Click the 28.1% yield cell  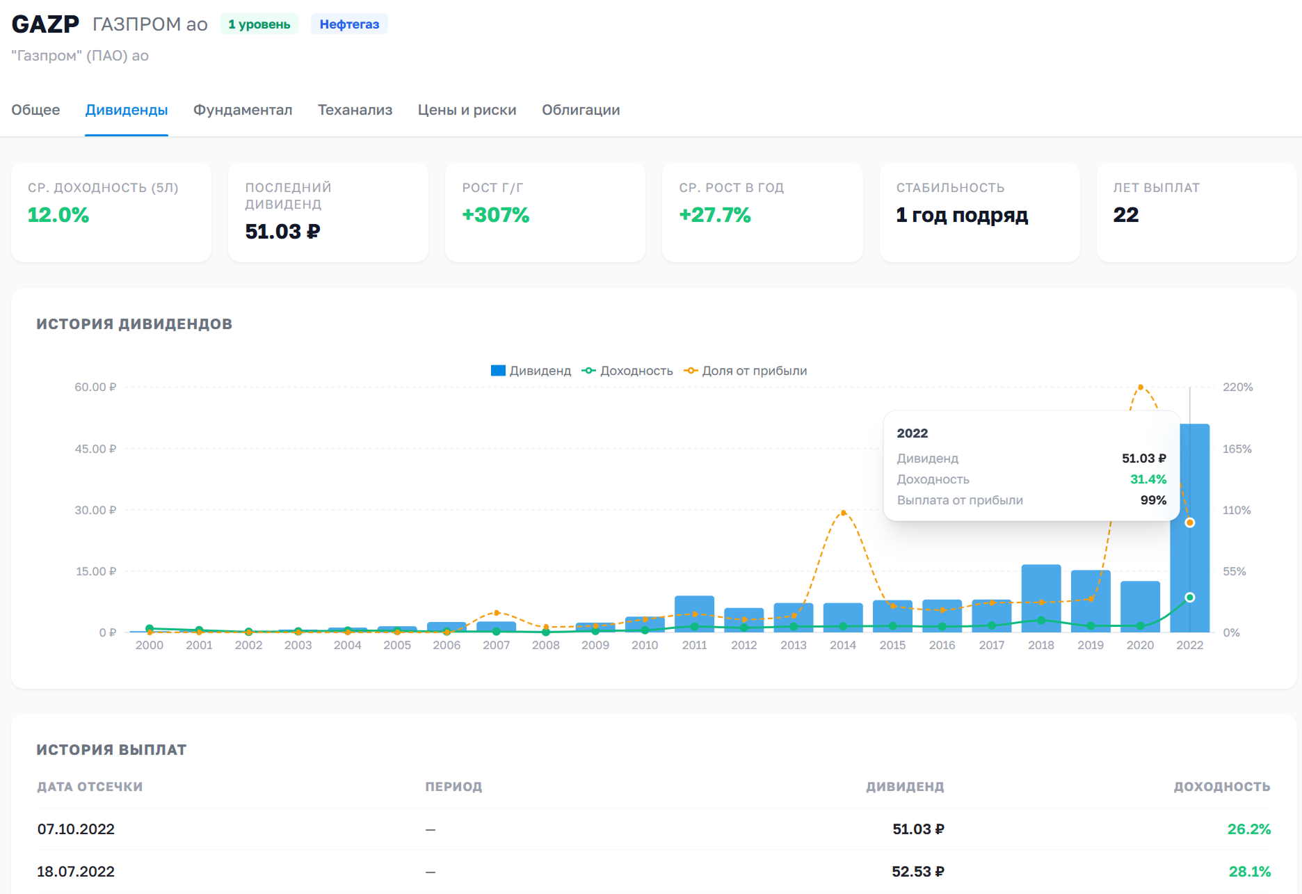point(1250,872)
